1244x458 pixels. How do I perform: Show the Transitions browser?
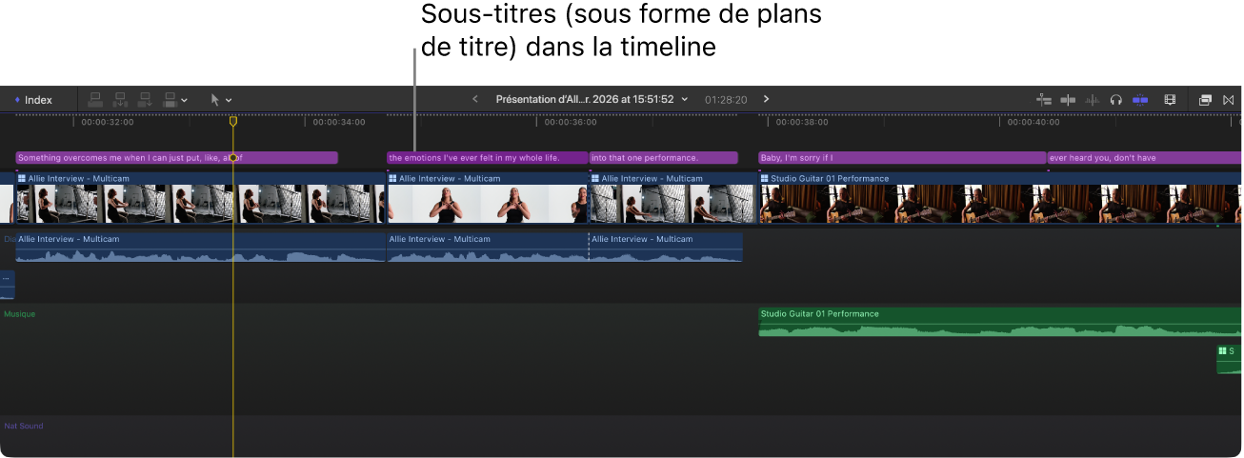tap(1229, 99)
